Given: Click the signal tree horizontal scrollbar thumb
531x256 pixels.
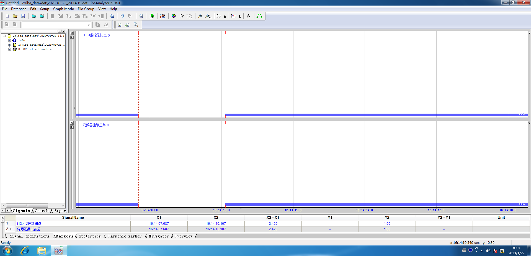Looking at the screenshot, I should (x=27, y=206).
